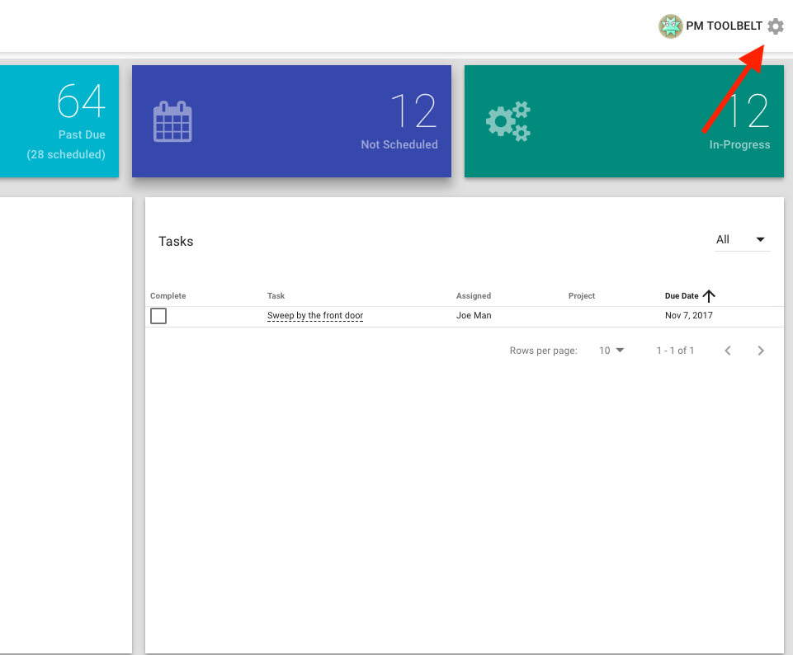Click the gears icon on In-Progress card

click(508, 121)
